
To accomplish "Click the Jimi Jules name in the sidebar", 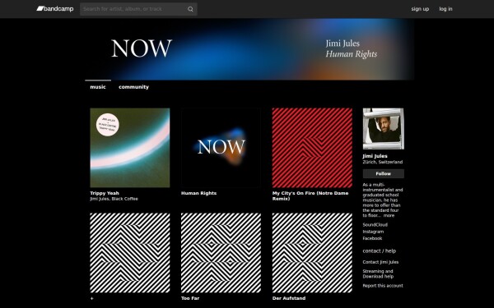I will 375,156.
